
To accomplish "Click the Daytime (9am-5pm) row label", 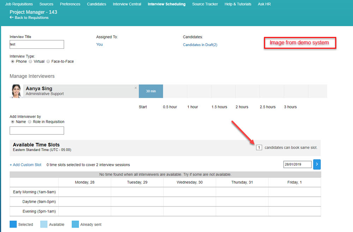I will click(39, 202).
